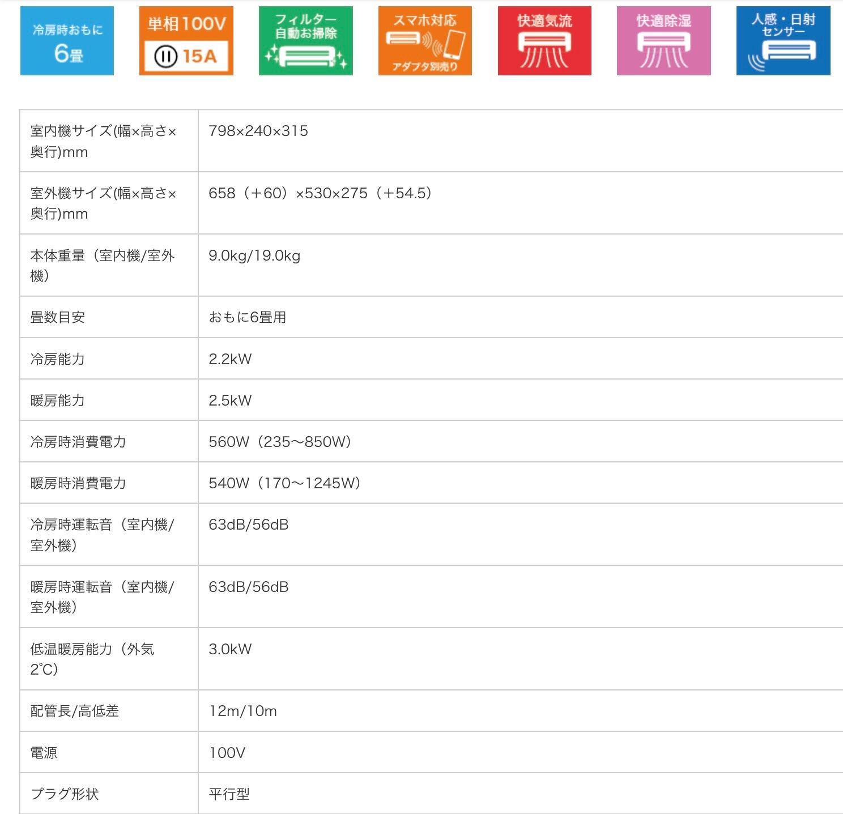Click the 単相100V 15A orange badge
The width and height of the screenshot is (843, 814).
click(x=186, y=41)
